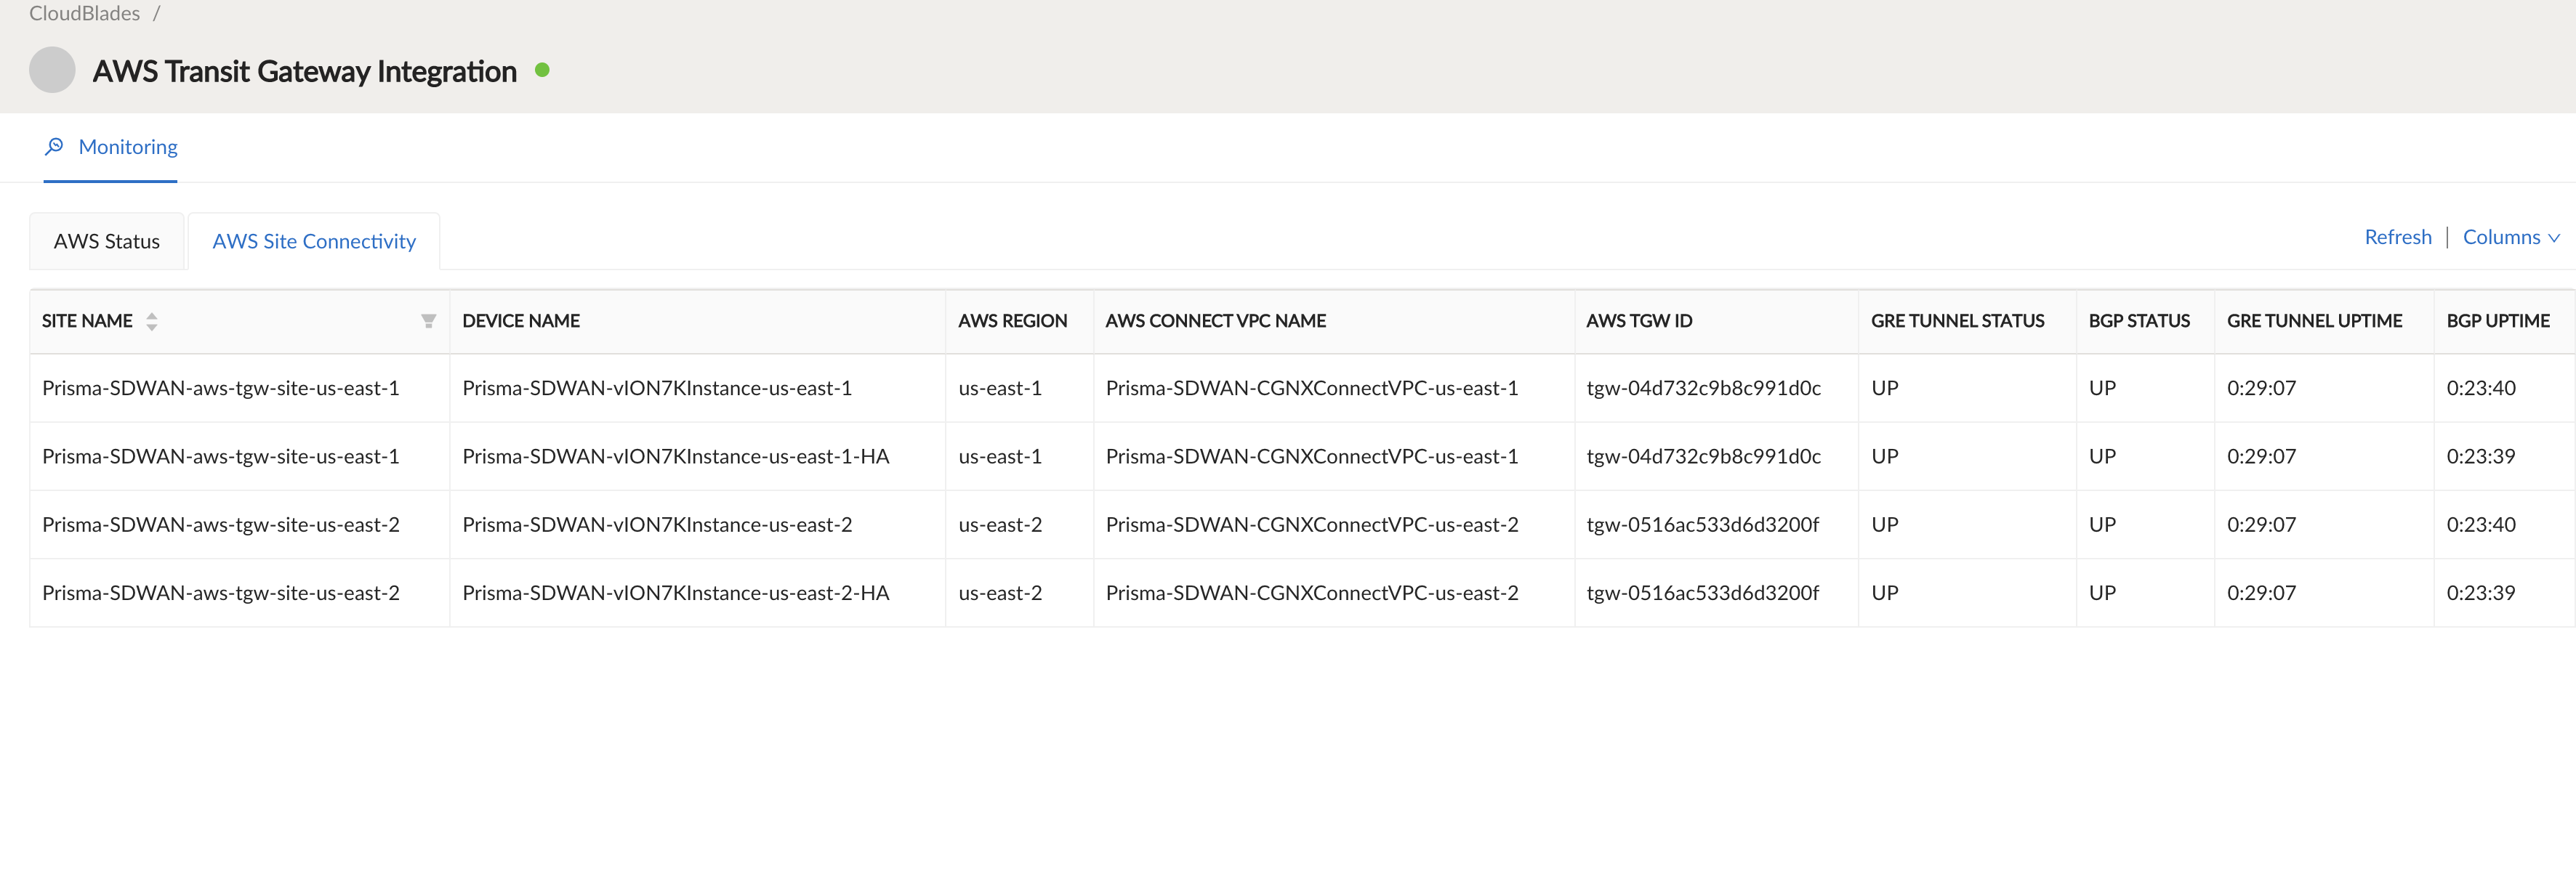Click the GRE Tunnel Status header
The image size is (2576, 879).
[1957, 322]
